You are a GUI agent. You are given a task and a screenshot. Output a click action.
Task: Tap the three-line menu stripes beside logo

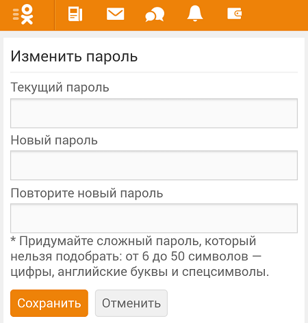coord(16,14)
